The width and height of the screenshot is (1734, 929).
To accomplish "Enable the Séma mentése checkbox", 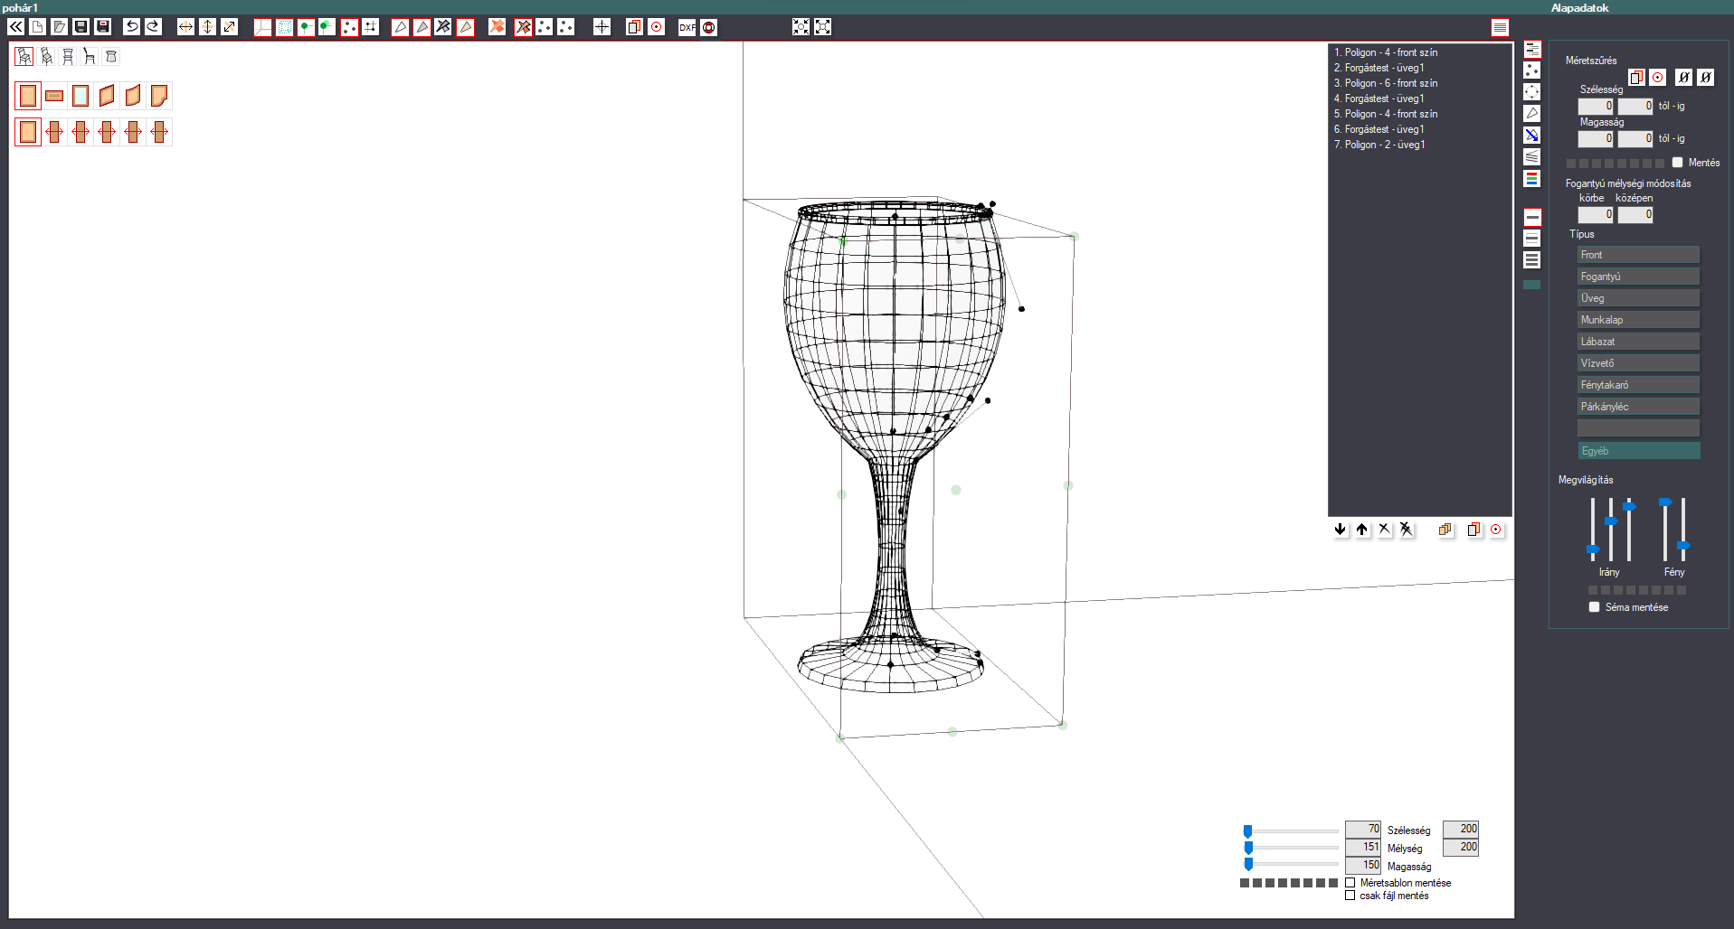I will coord(1594,607).
